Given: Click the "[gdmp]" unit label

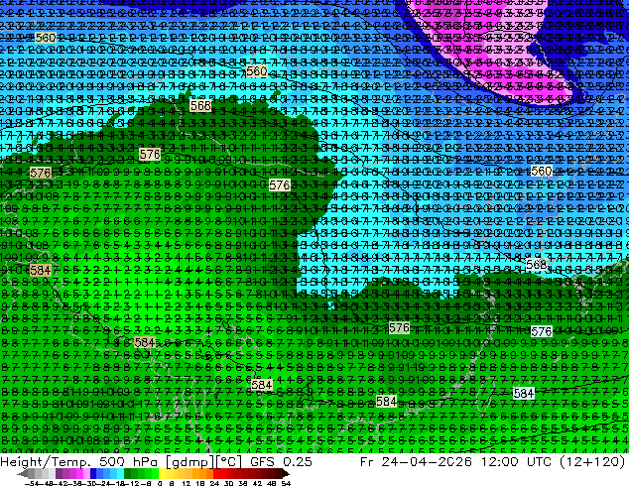Looking at the screenshot, I should (189, 461).
